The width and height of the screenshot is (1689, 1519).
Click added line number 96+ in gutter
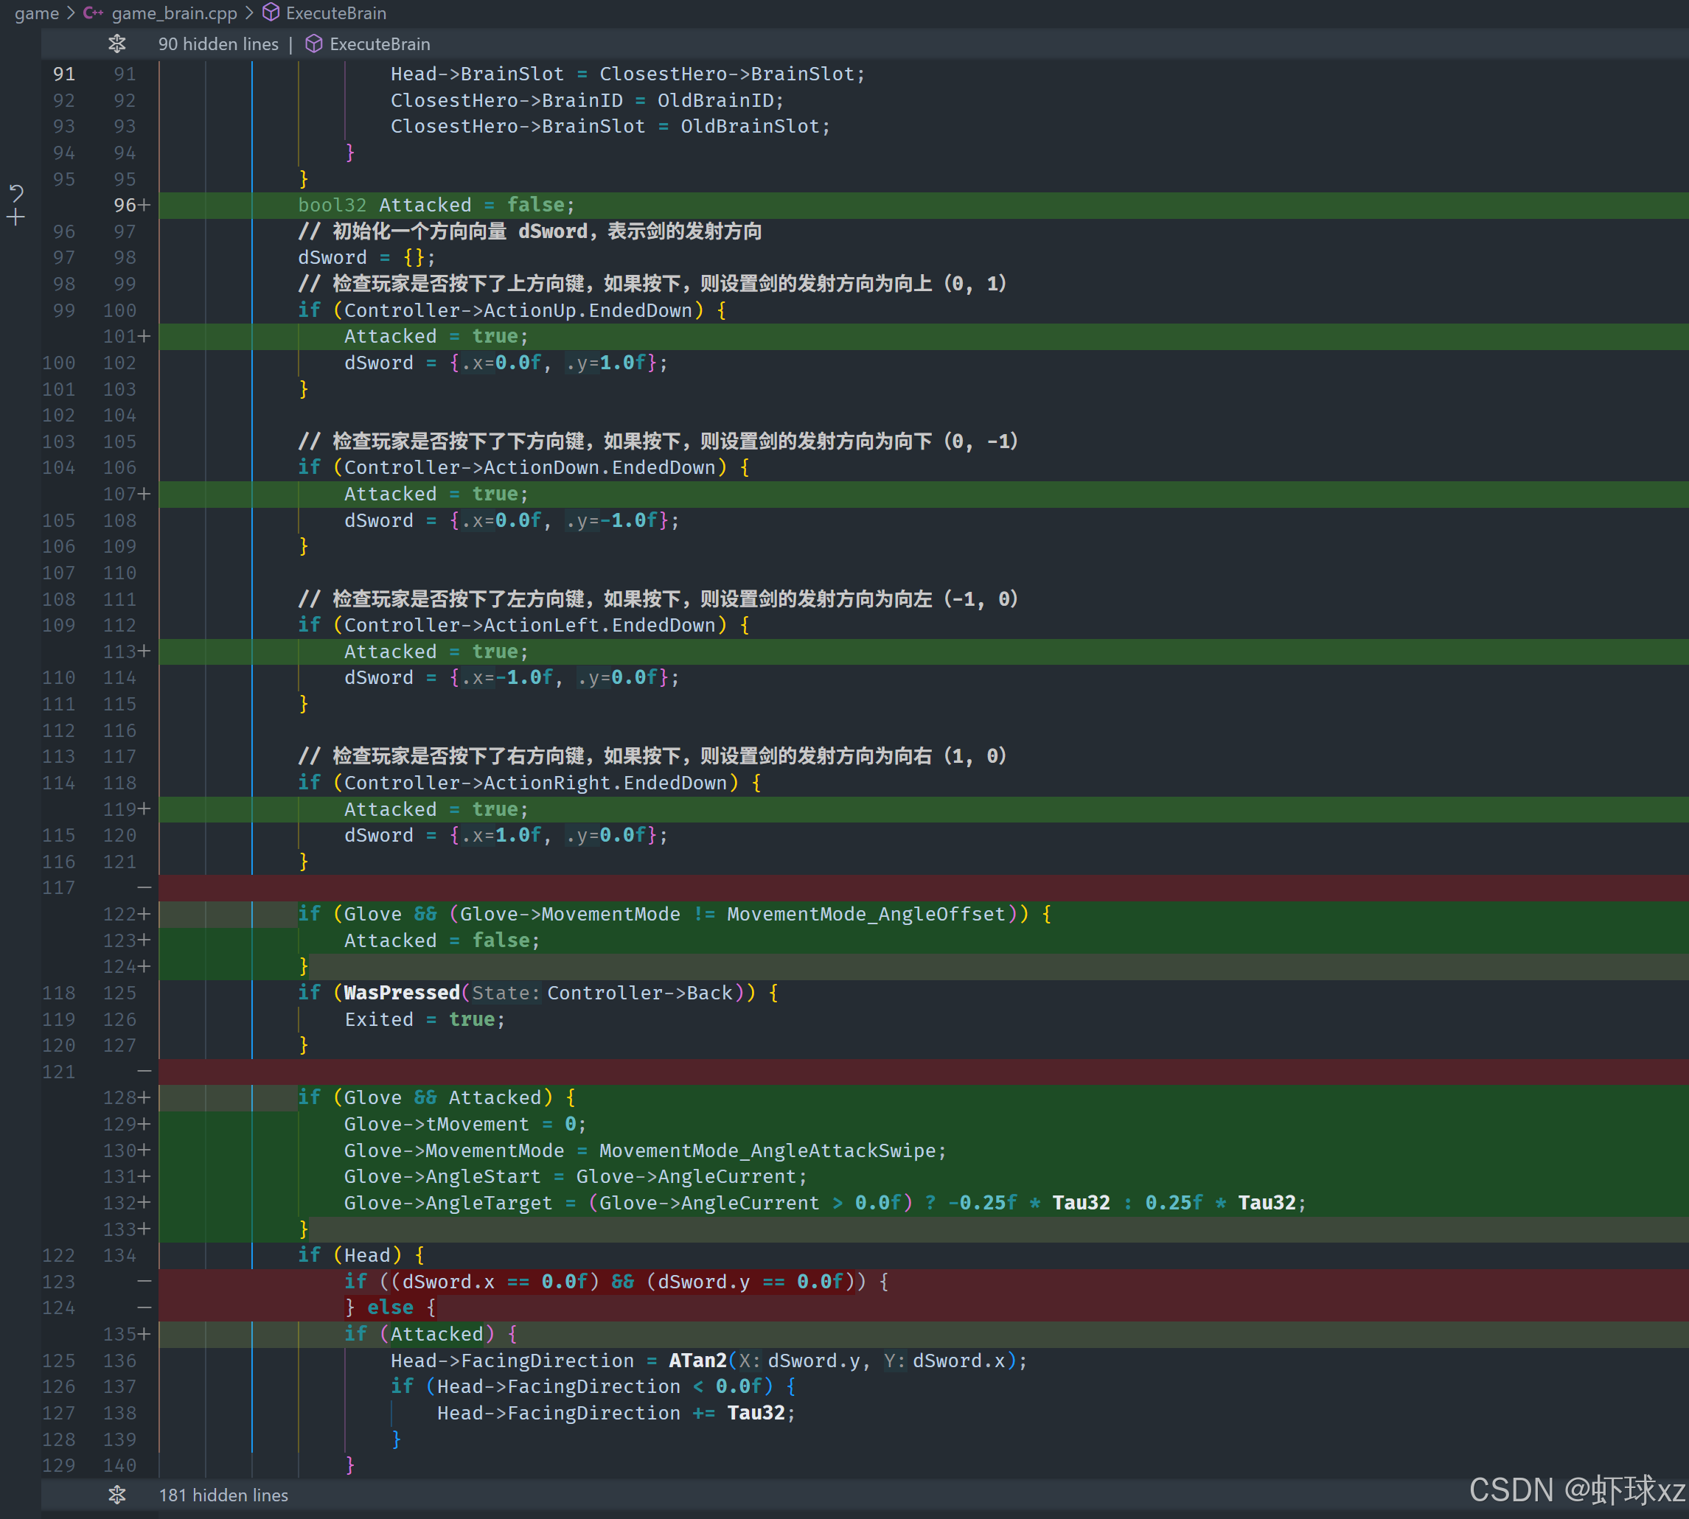(130, 206)
